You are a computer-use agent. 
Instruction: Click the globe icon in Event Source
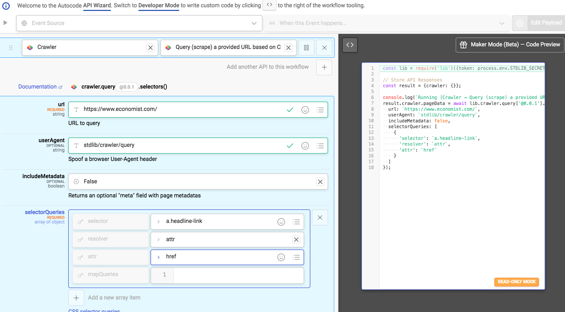click(24, 23)
